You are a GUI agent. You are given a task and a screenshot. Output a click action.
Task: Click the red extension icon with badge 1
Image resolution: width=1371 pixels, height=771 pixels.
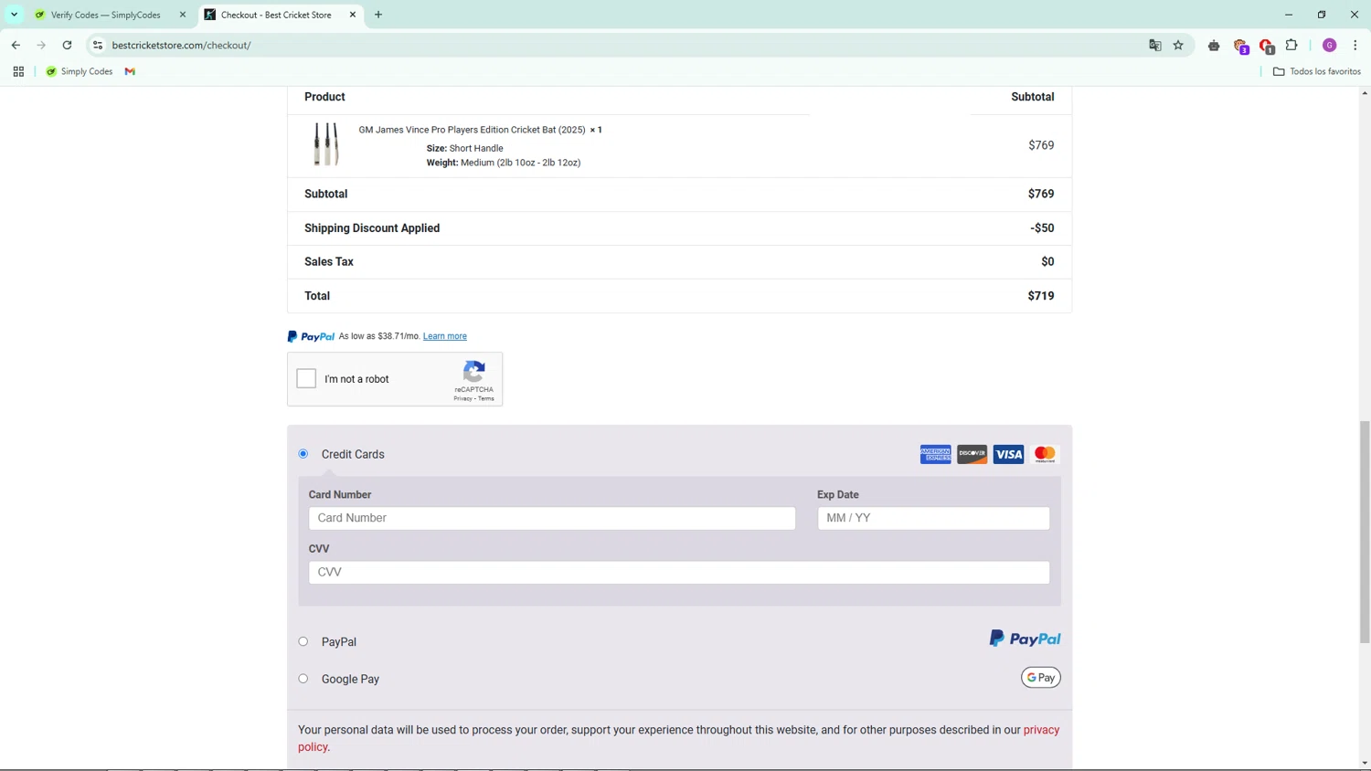(1267, 46)
